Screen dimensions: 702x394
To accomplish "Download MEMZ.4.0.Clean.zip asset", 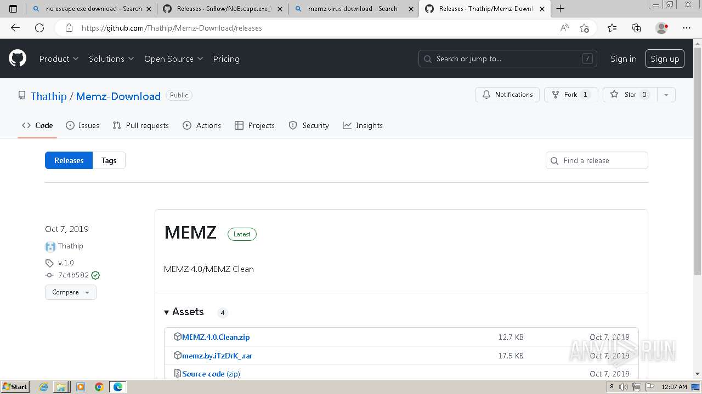I will [216, 337].
